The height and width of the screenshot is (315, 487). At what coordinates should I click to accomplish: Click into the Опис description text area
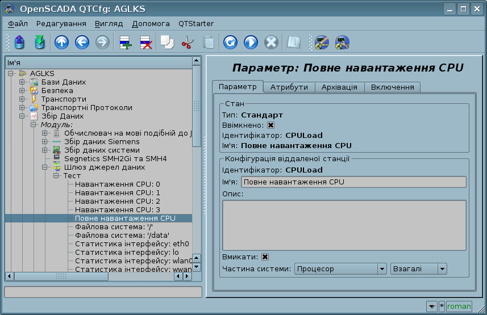pyautogui.click(x=344, y=225)
